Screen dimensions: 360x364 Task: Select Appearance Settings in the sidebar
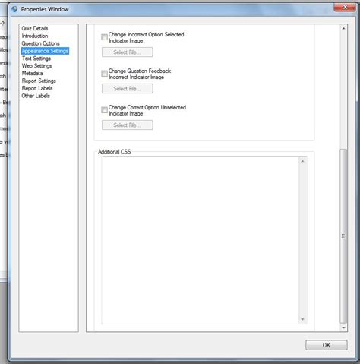[x=45, y=51]
